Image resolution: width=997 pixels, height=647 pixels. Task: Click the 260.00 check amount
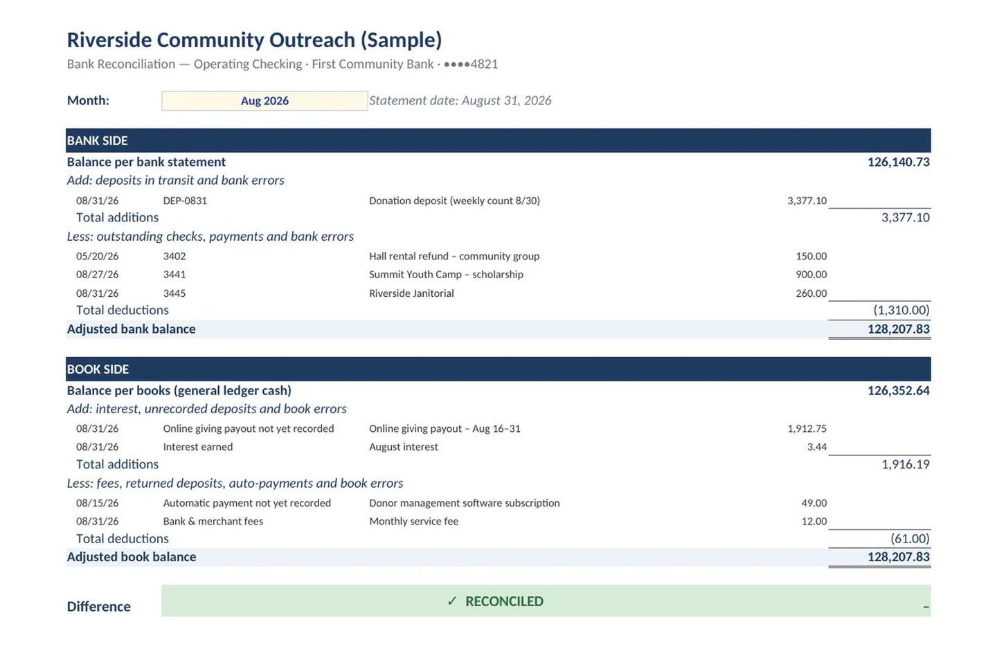coord(811,293)
